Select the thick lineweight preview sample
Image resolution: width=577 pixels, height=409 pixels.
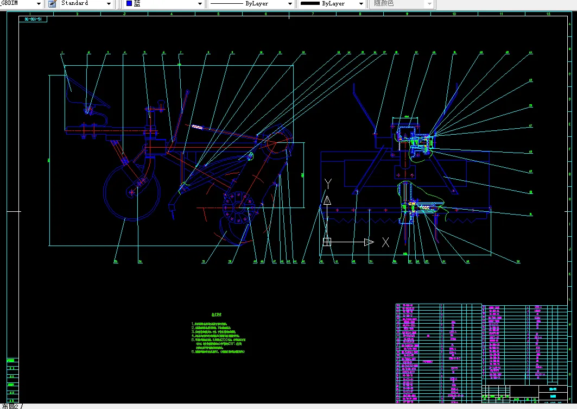[x=310, y=3]
